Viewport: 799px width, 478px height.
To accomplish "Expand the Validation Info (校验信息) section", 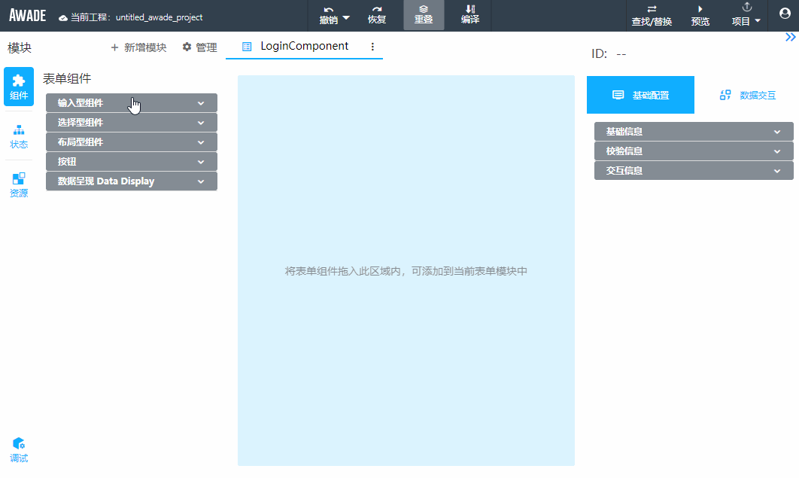I will pyautogui.click(x=693, y=151).
